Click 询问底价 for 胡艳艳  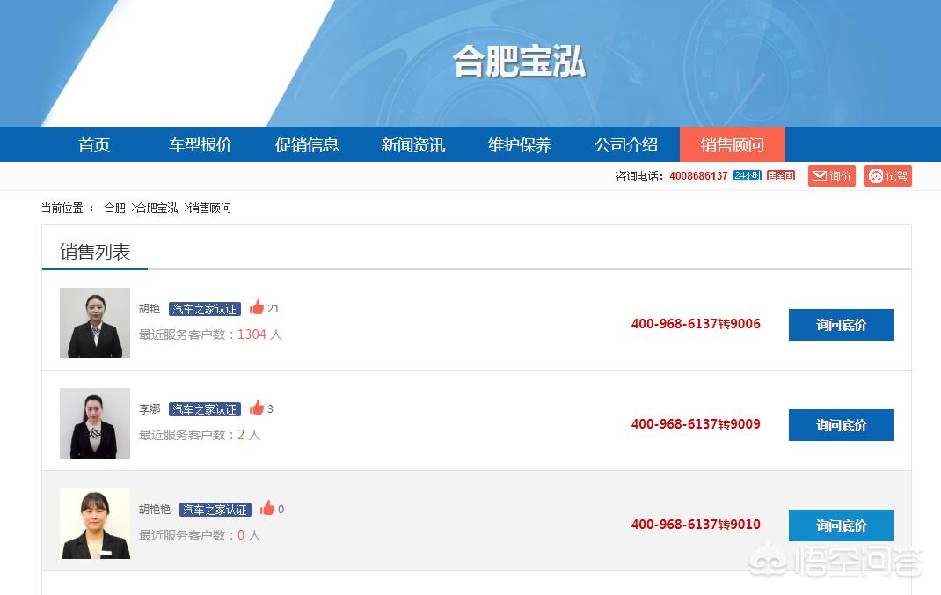tap(841, 525)
